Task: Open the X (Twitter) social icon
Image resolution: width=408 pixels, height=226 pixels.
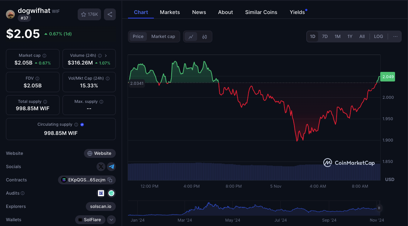Action: [101, 167]
